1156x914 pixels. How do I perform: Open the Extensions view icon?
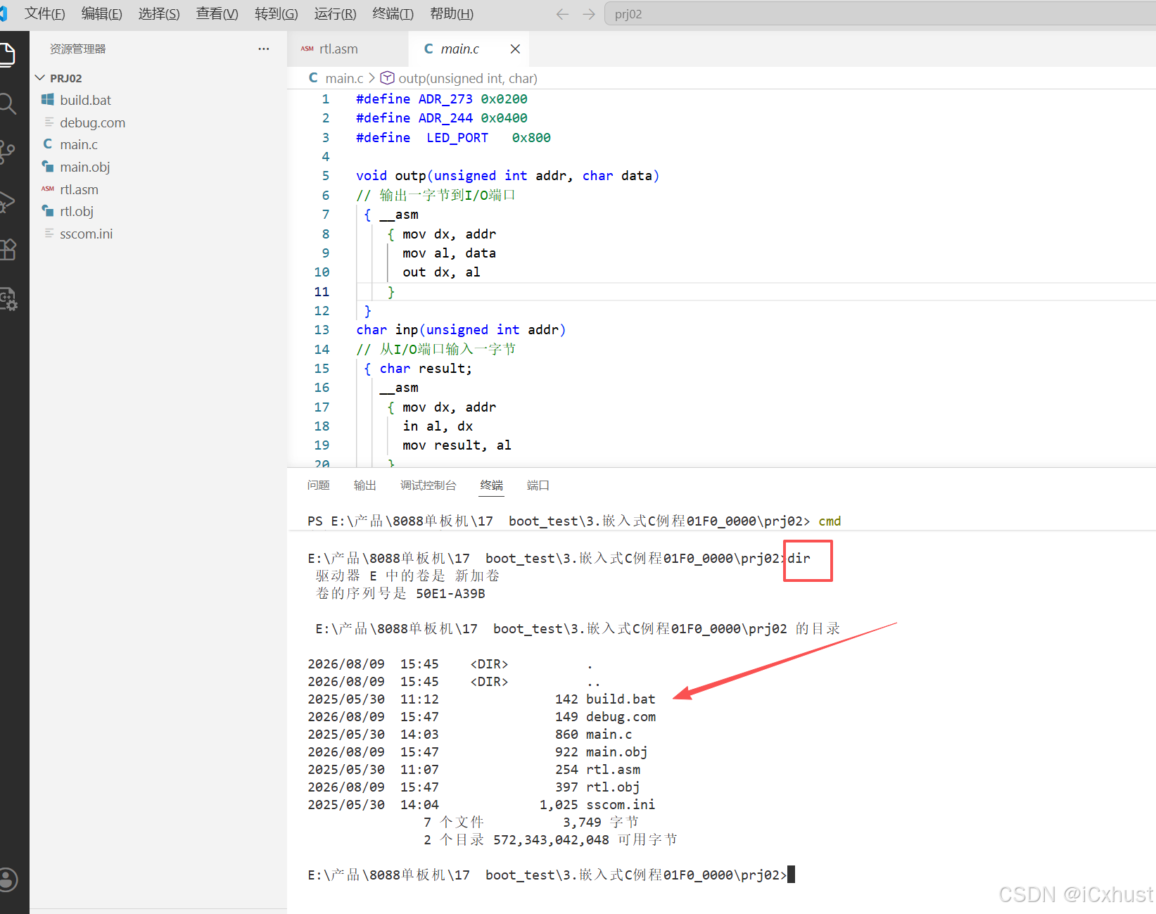coord(6,250)
